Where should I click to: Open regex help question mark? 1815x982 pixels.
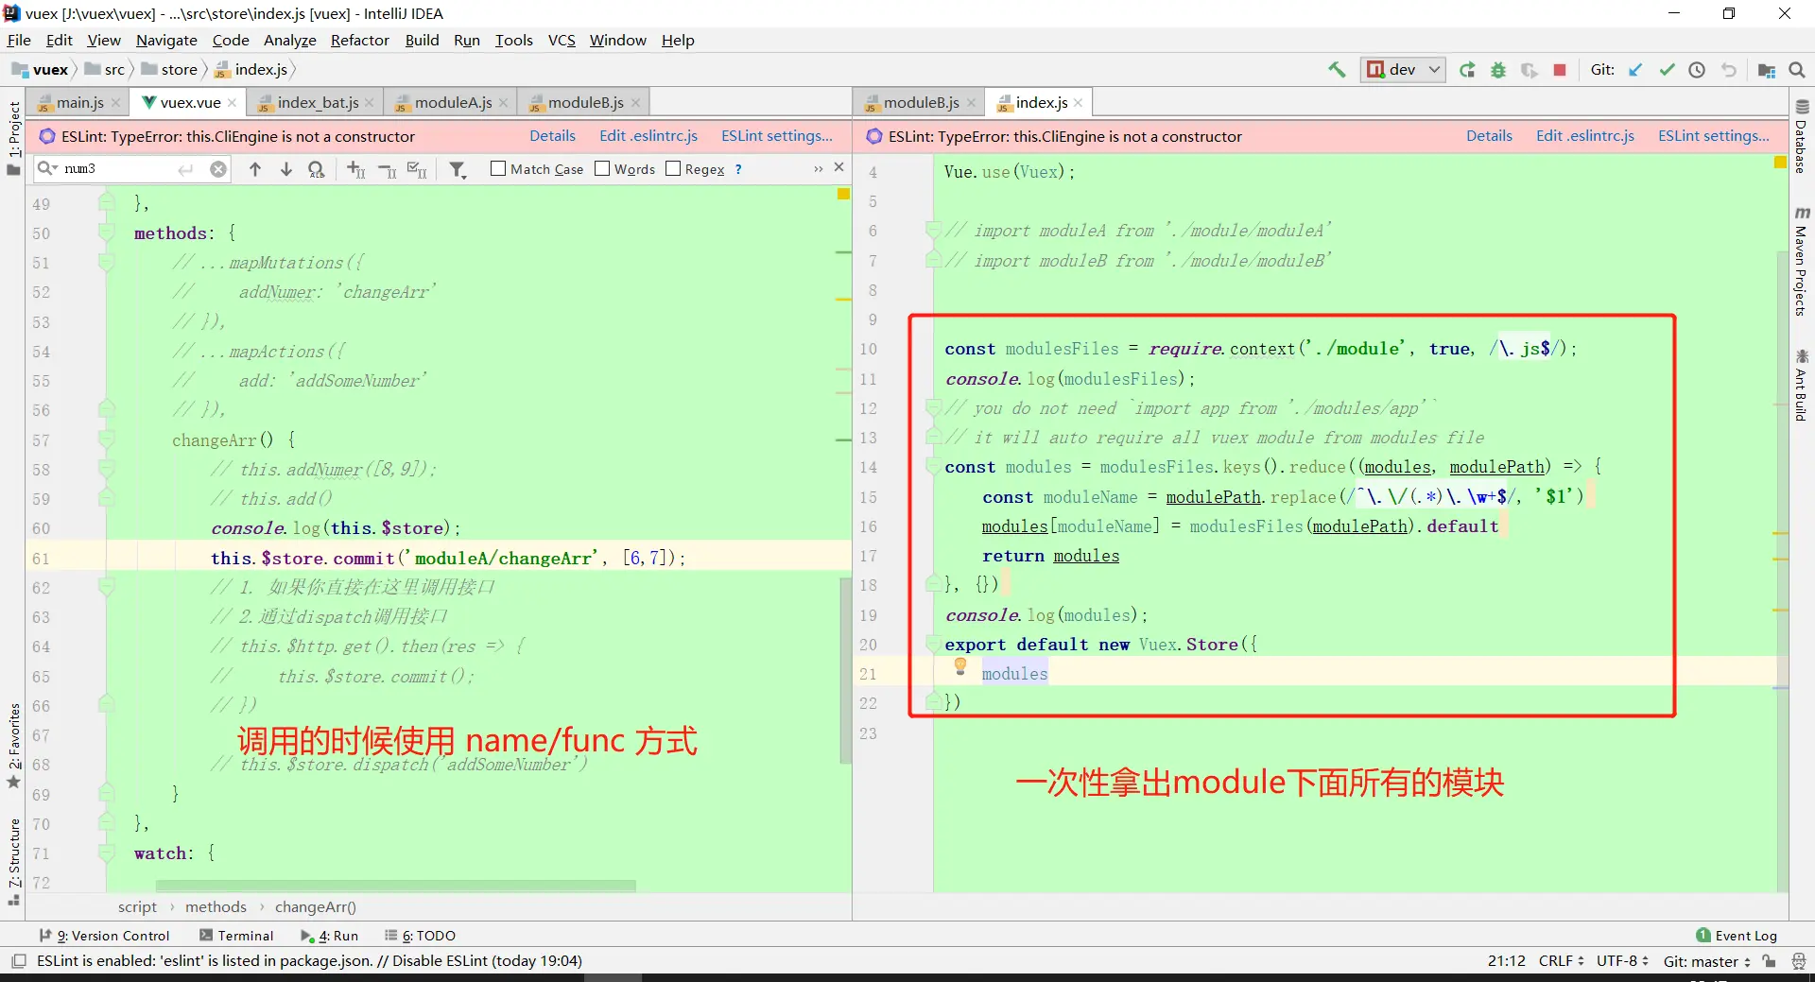click(738, 169)
